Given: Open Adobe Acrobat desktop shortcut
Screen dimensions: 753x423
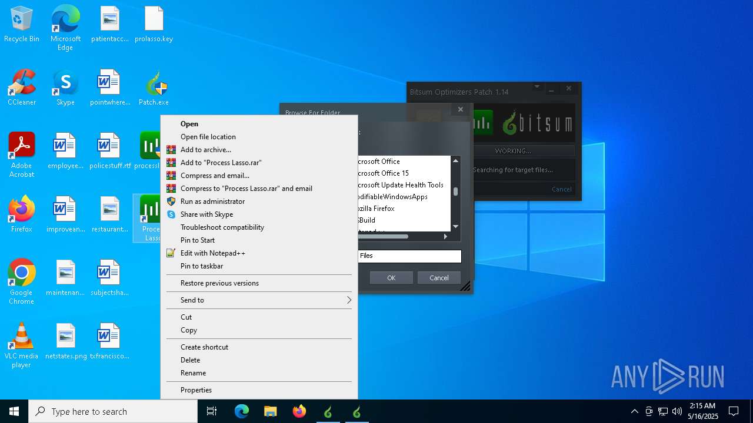Looking at the screenshot, I should pyautogui.click(x=22, y=155).
